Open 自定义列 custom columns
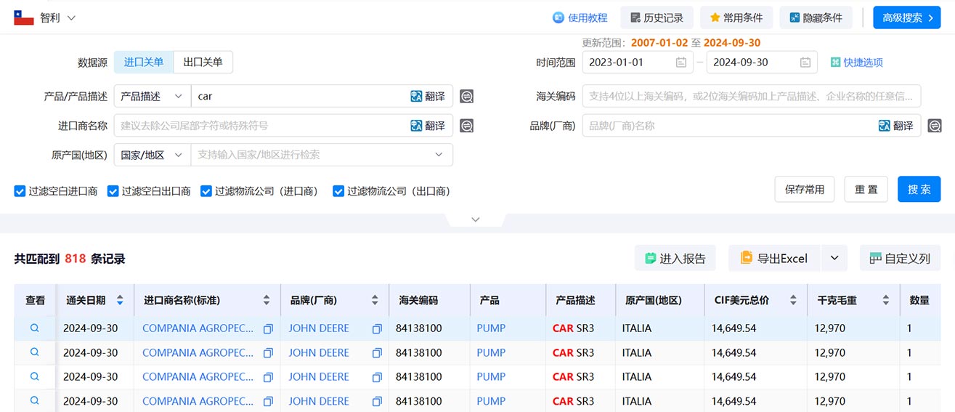 (900, 258)
